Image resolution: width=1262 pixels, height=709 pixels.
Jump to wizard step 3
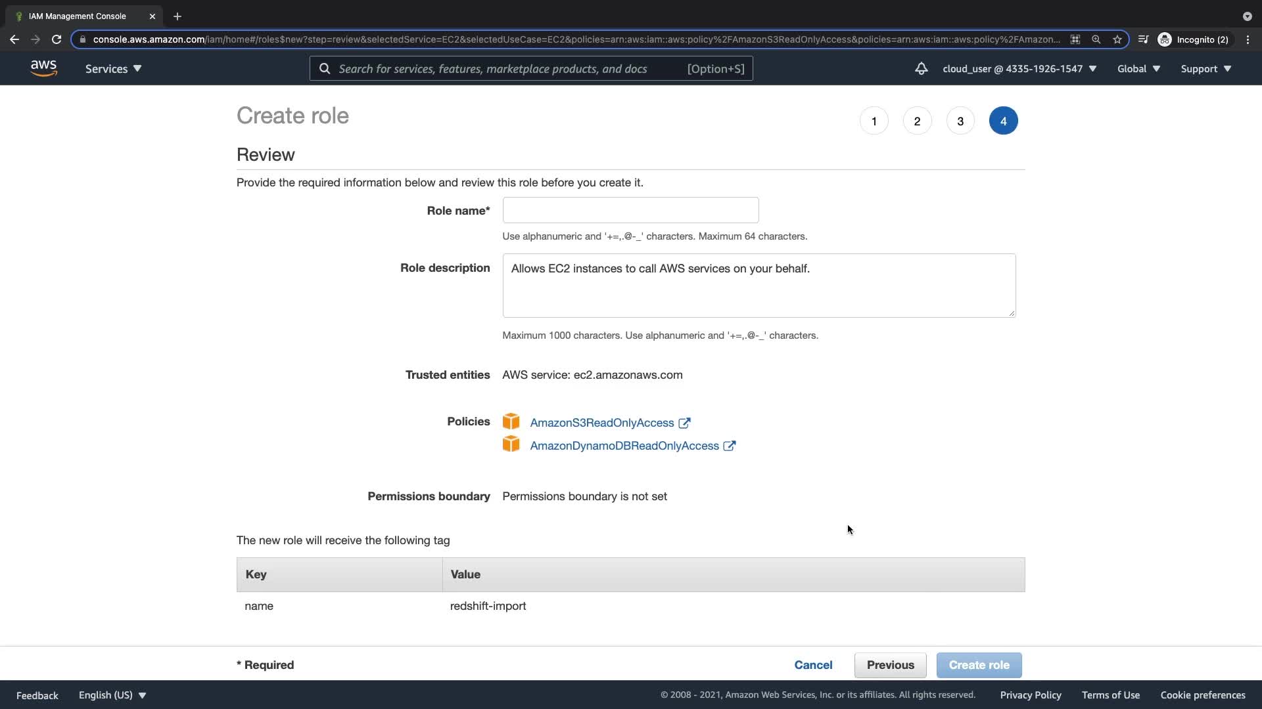960,121
